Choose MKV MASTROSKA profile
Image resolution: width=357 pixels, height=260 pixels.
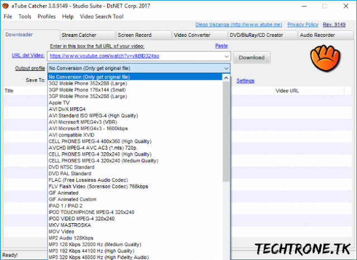coord(135,225)
